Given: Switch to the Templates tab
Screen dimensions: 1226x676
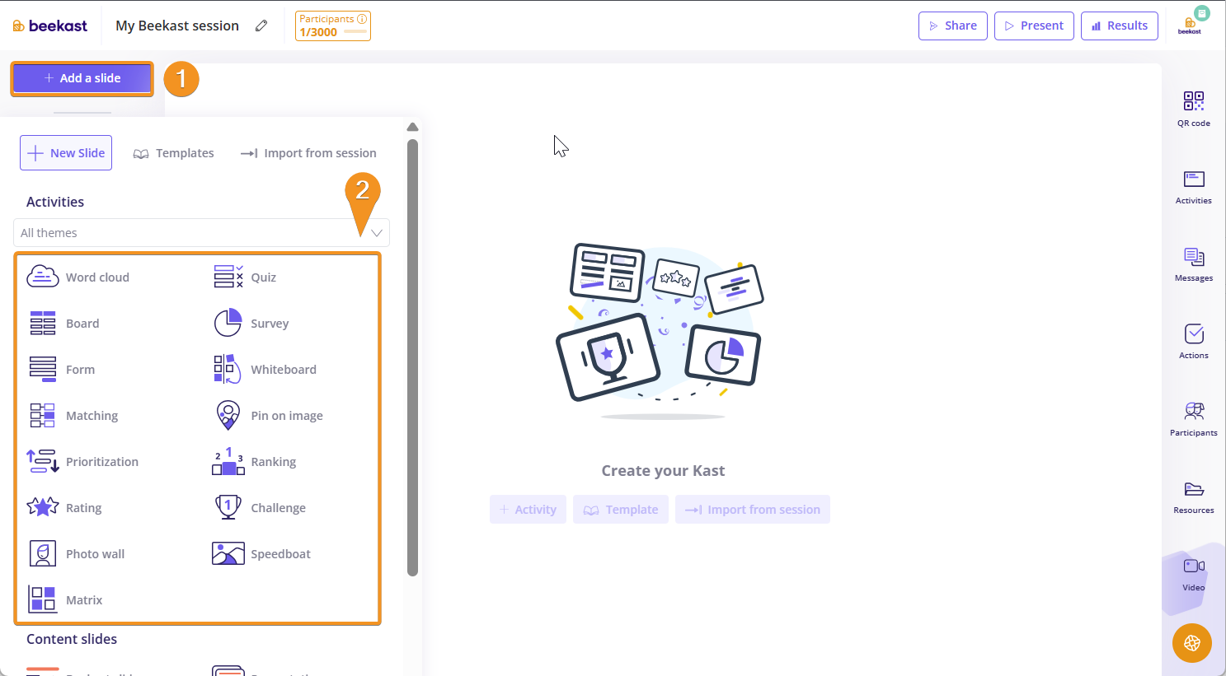Looking at the screenshot, I should pyautogui.click(x=174, y=153).
